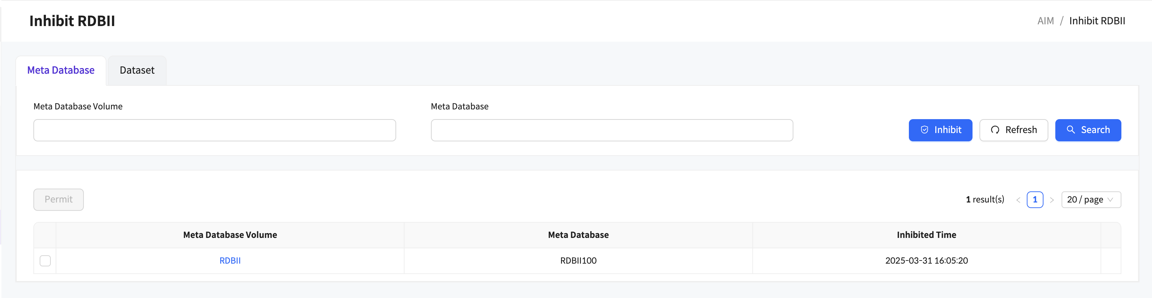Select the Meta Database tab
This screenshot has width=1152, height=298.
(x=61, y=71)
